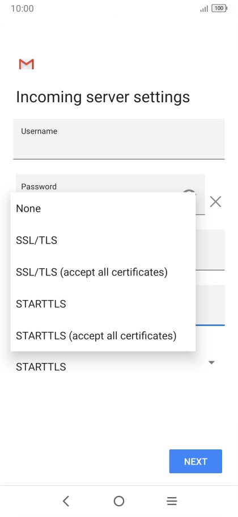Tap the home circle navigation icon
Image resolution: width=238 pixels, height=517 pixels.
click(x=119, y=501)
